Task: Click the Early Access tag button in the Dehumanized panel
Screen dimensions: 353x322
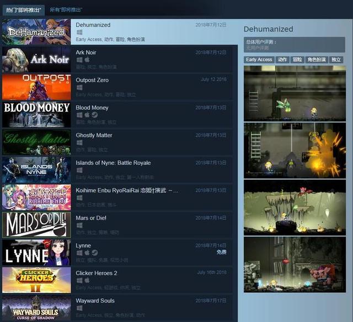Action: [x=259, y=60]
